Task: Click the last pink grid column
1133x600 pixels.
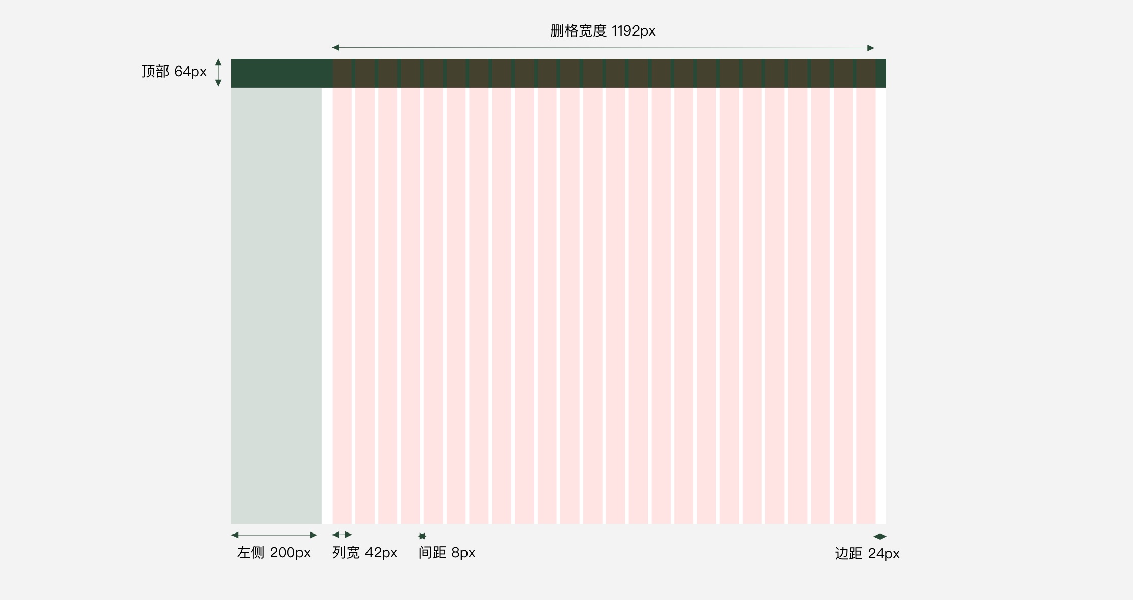Action: 865,305
